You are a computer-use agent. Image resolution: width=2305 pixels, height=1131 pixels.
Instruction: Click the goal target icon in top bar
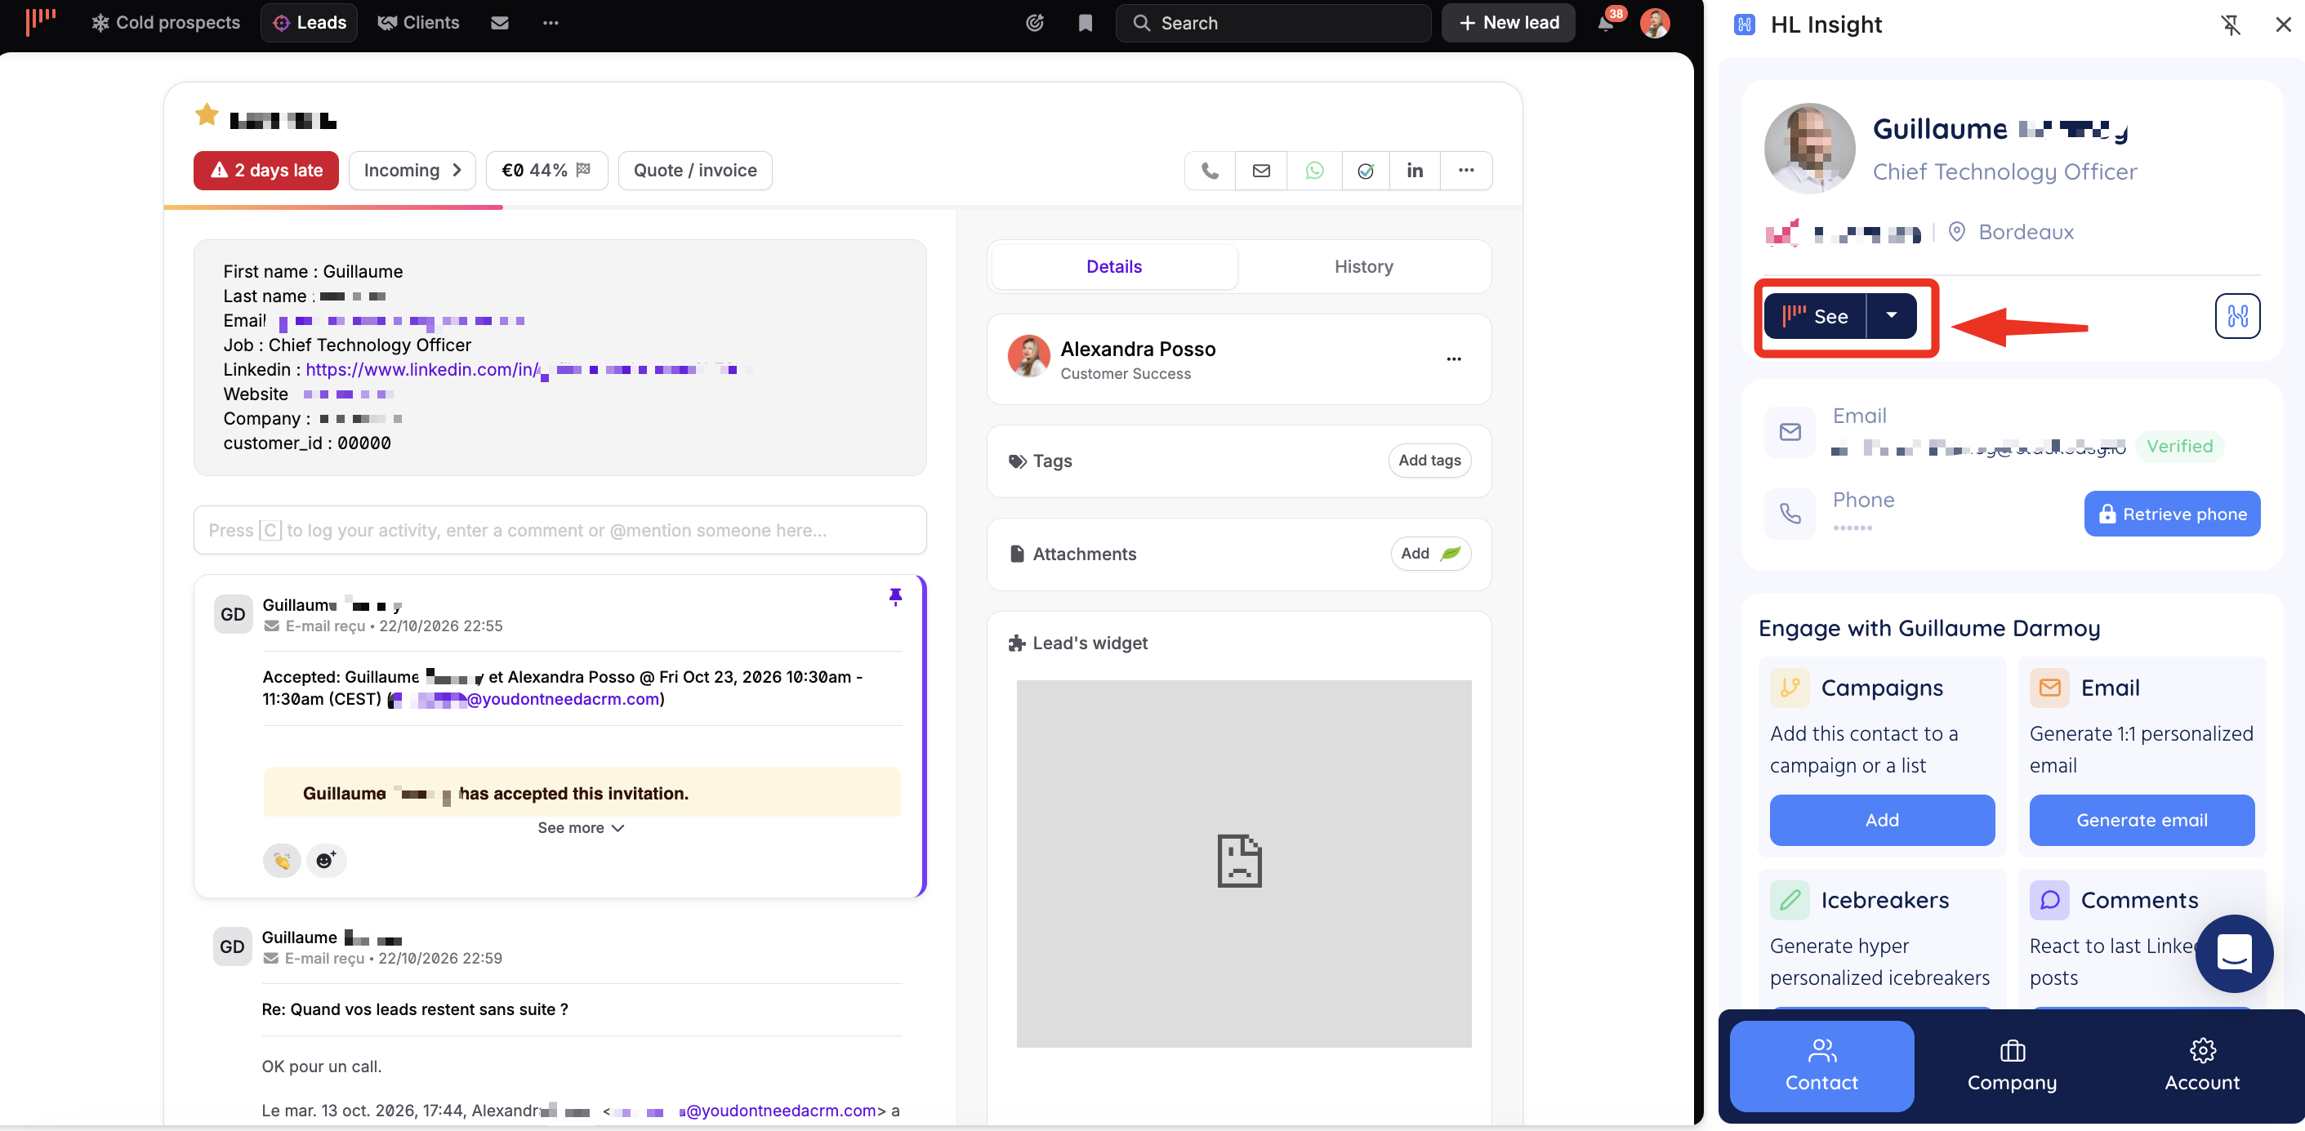1034,22
